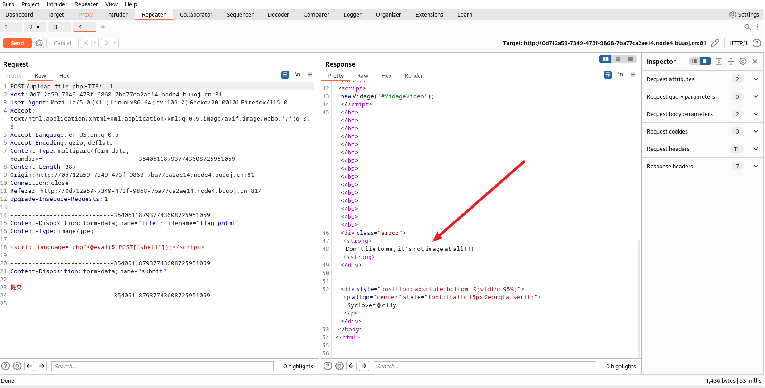Switch to the Intruder tool tab
Image resolution: width=765 pixels, height=388 pixels.
[117, 14]
